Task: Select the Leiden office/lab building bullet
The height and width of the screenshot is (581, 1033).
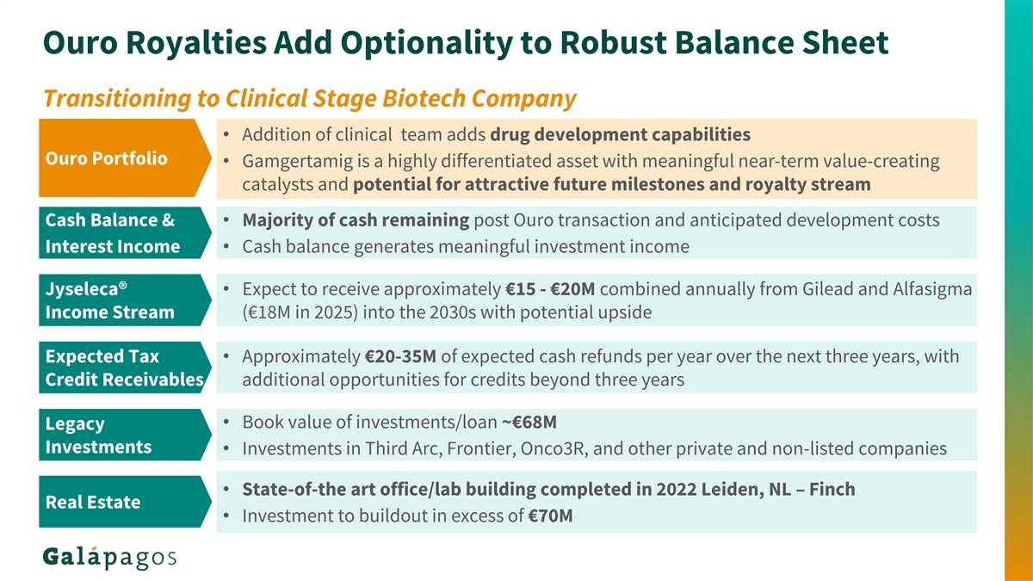Action: coord(548,489)
